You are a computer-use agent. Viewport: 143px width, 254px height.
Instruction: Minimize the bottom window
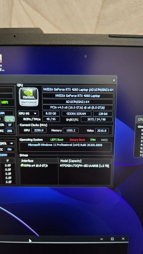click(102, 239)
